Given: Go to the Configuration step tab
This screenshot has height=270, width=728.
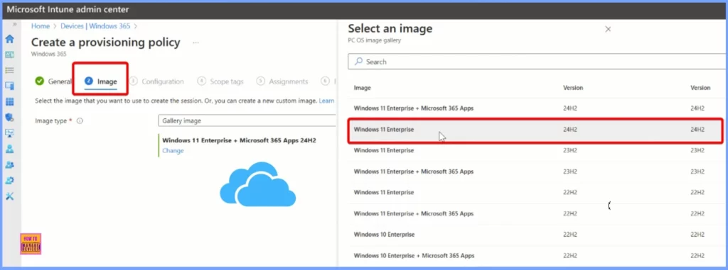Looking at the screenshot, I should [157, 81].
